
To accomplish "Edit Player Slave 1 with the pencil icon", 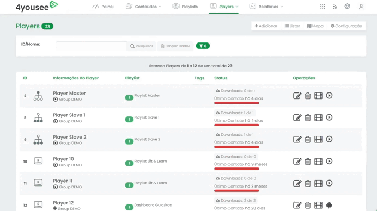I will coord(297,117).
